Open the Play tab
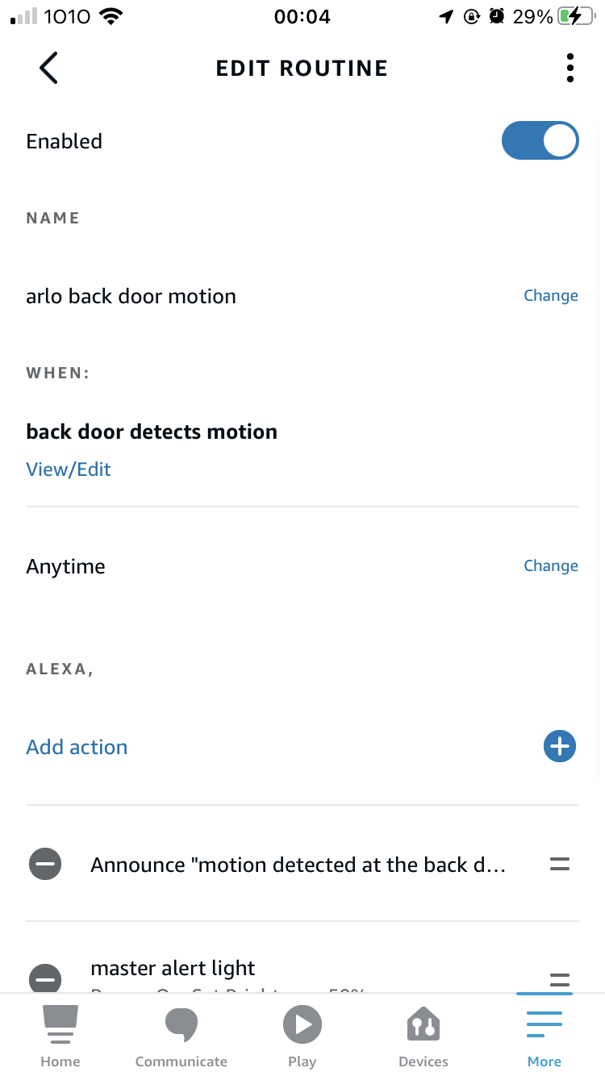 [302, 1036]
